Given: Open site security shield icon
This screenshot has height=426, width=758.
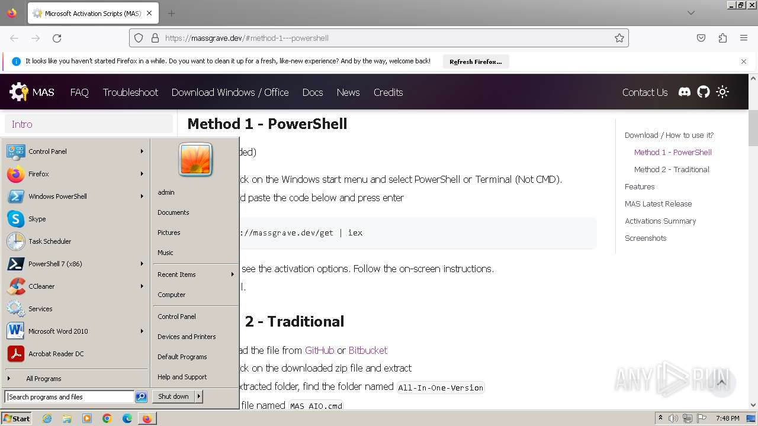Looking at the screenshot, I should click(139, 38).
